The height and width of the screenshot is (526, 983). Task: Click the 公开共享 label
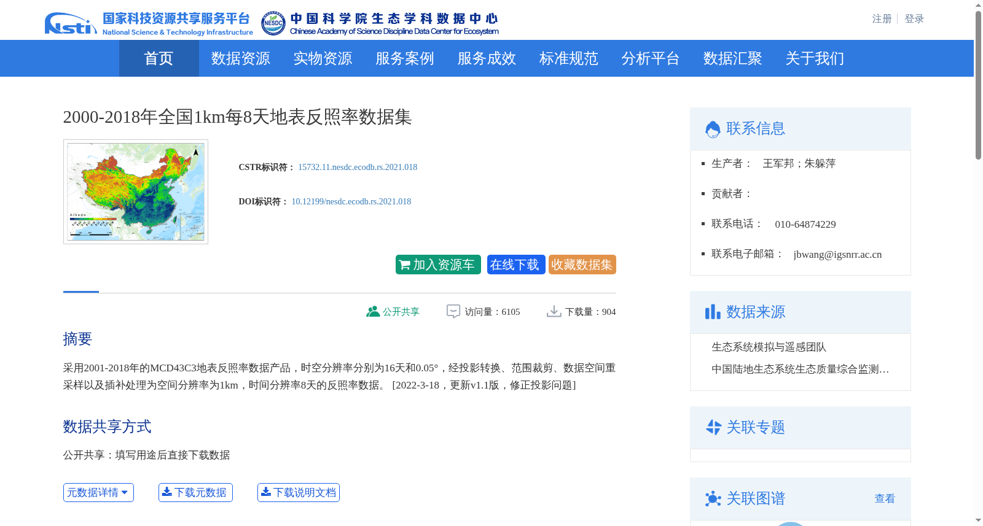pyautogui.click(x=401, y=312)
